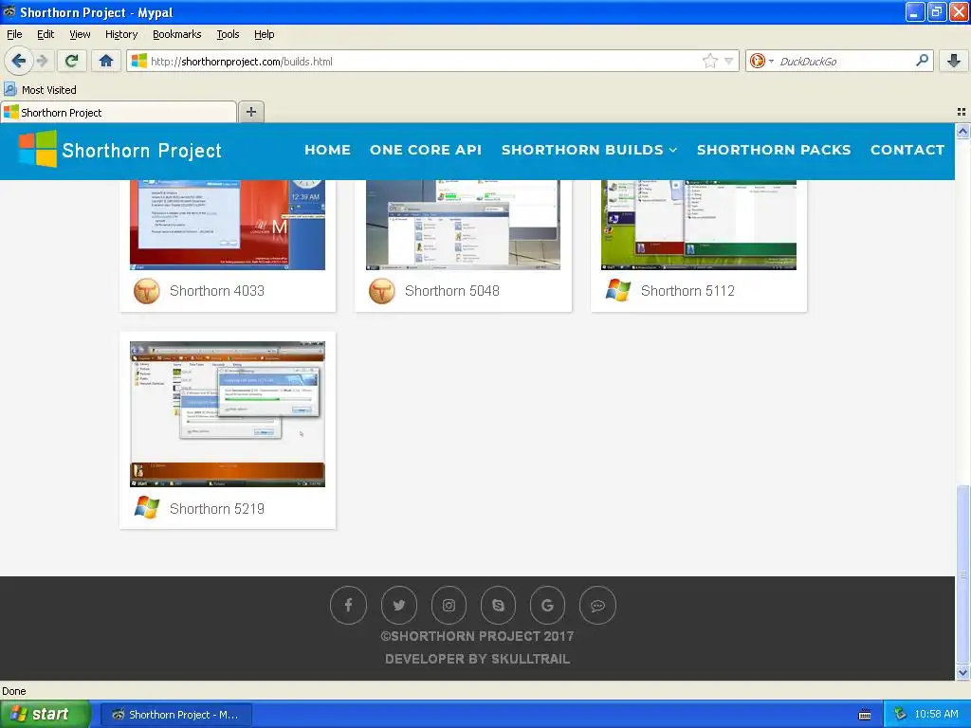Click the search magnifier icon

click(922, 60)
